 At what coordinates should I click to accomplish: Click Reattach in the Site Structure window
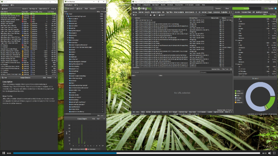[69, 5]
